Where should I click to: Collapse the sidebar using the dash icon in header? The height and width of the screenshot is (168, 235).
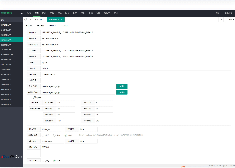pyautogui.click(x=22, y=13)
